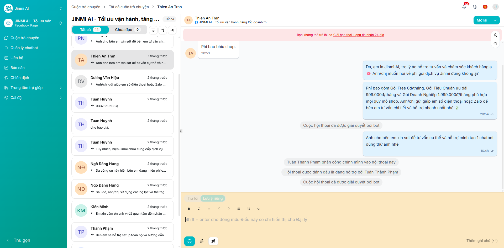Click the notification bell icon
The height and width of the screenshot is (248, 504).
(x=464, y=7)
